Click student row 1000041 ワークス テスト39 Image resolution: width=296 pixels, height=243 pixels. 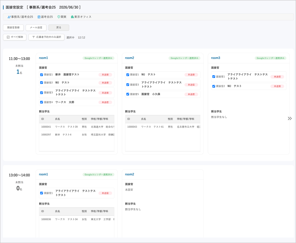tap(77, 127)
